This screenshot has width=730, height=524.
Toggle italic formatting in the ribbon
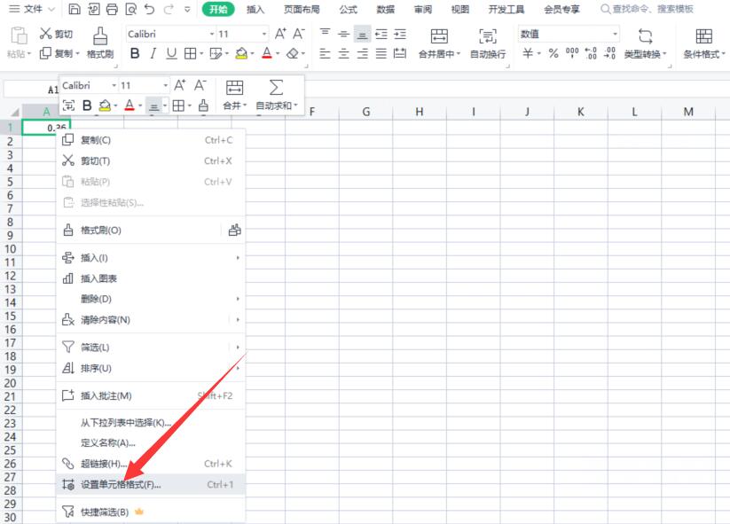153,53
